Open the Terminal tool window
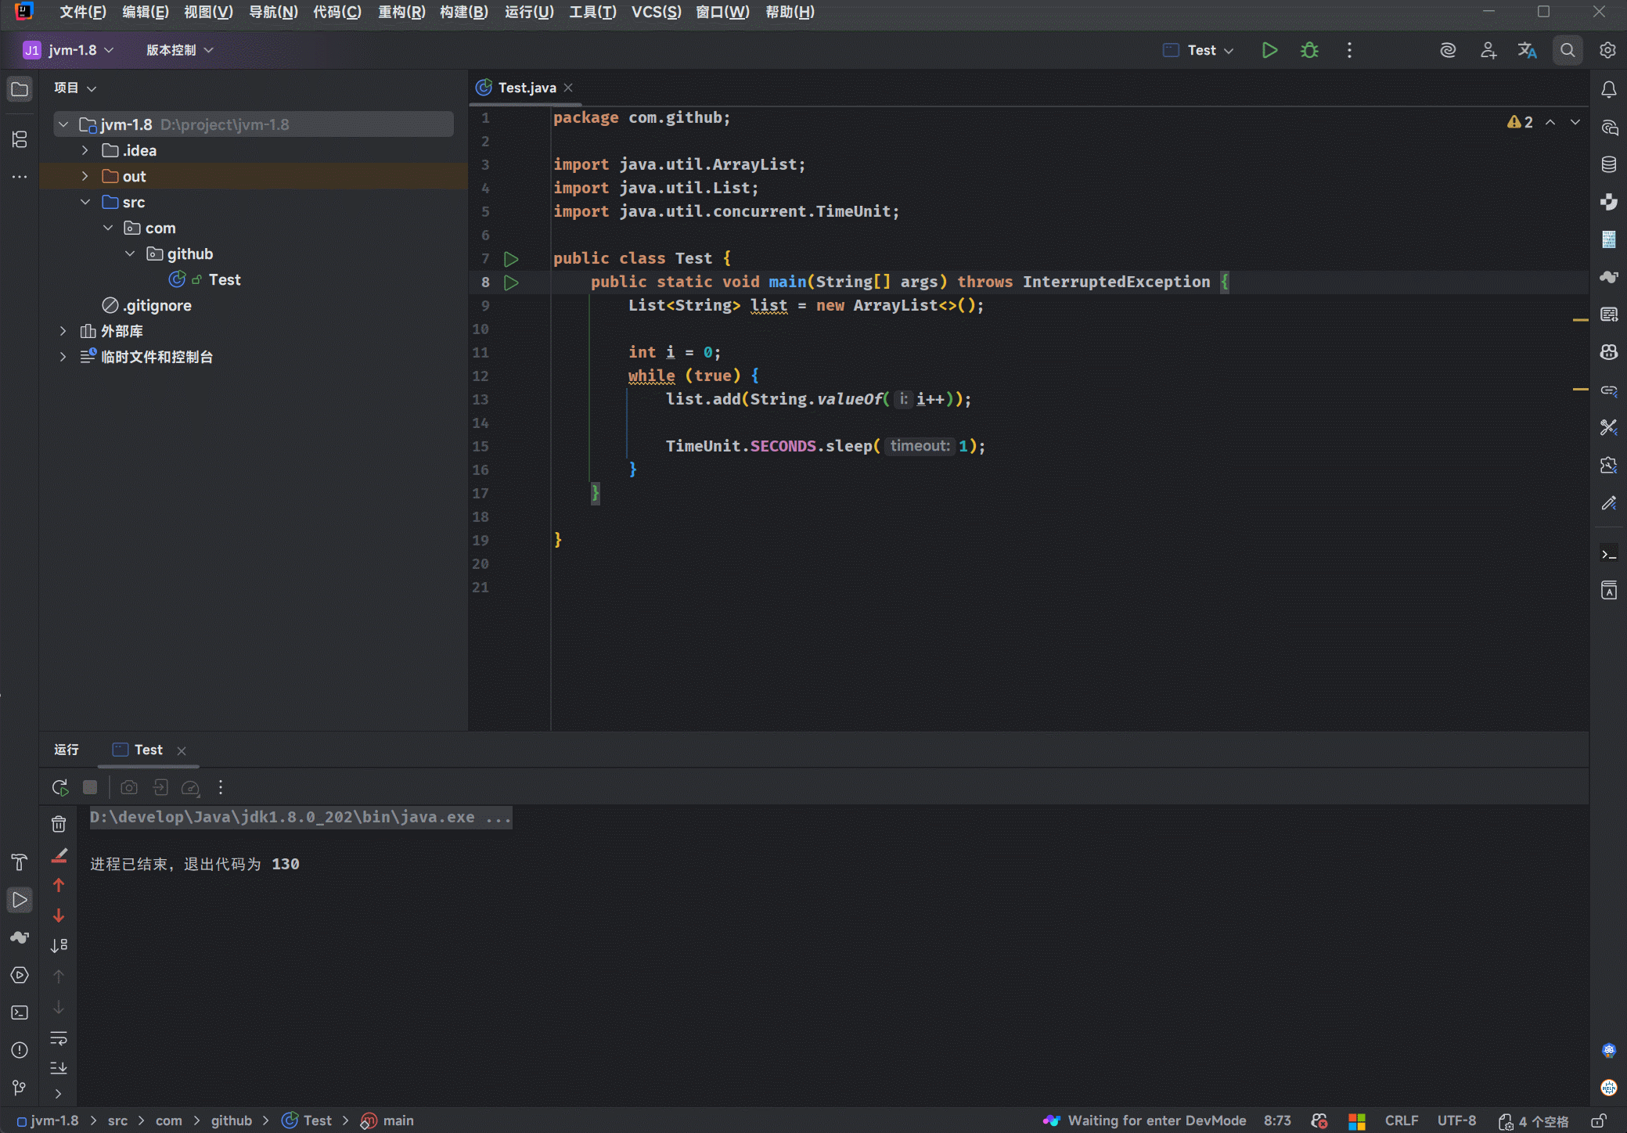Image resolution: width=1627 pixels, height=1133 pixels. 20,1013
